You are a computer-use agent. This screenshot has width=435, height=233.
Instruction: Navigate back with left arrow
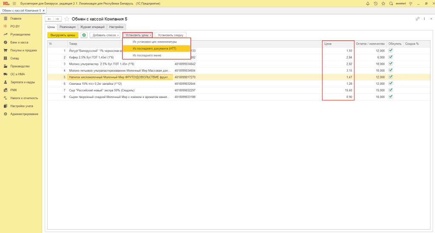(x=49, y=19)
